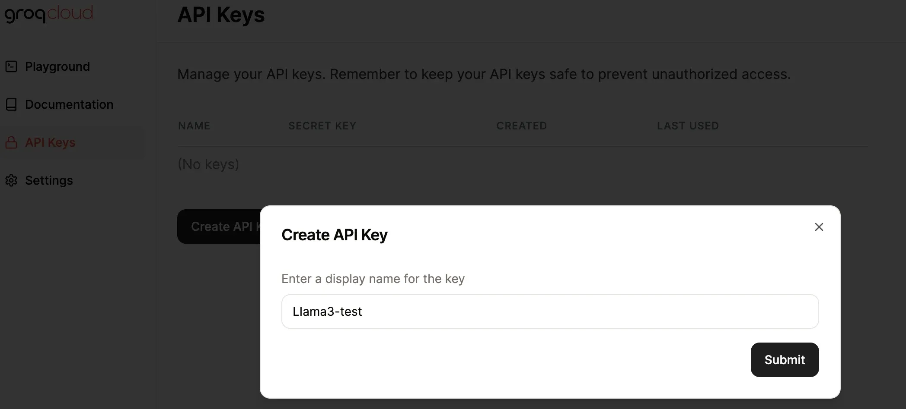Click the groqcloud logo

click(48, 13)
